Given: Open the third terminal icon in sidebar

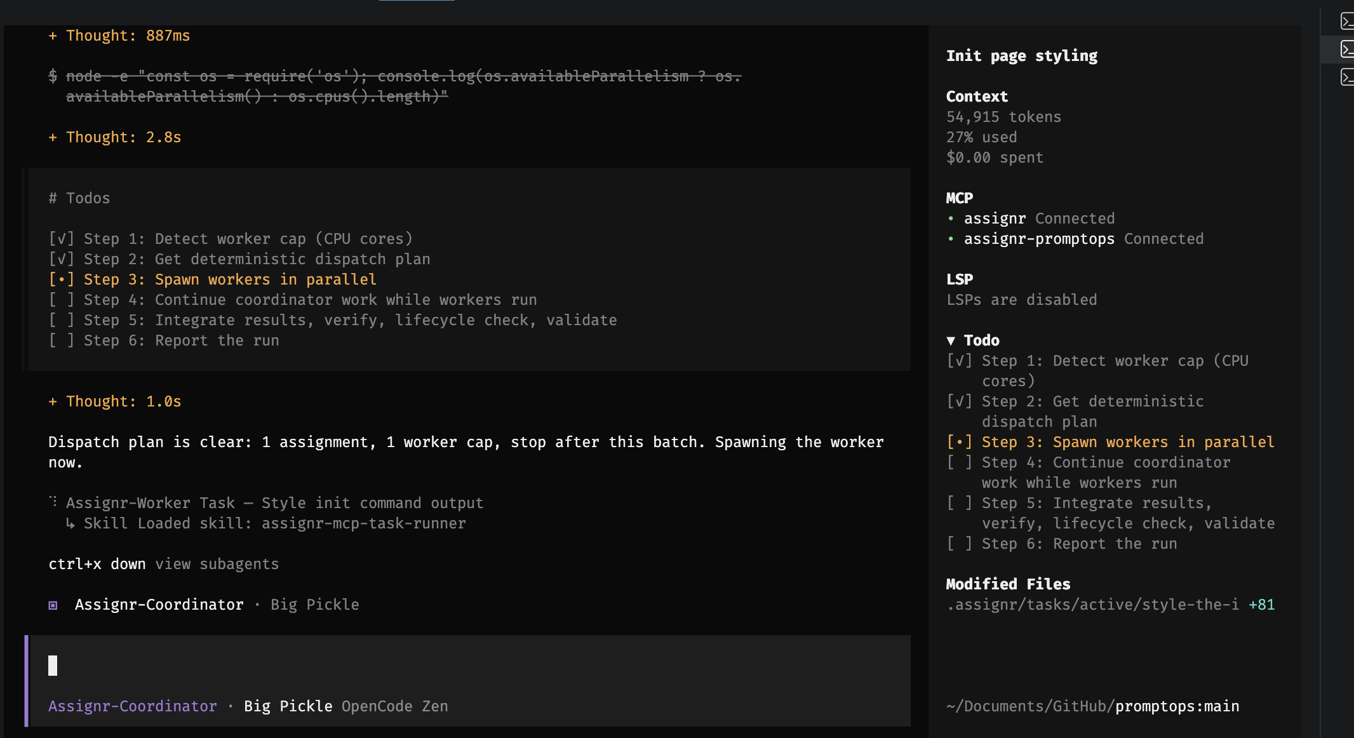Looking at the screenshot, I should tap(1347, 77).
